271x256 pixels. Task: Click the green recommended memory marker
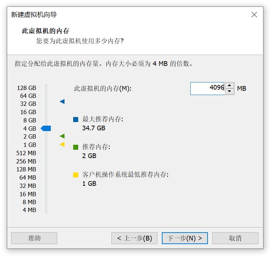pyautogui.click(x=62, y=136)
